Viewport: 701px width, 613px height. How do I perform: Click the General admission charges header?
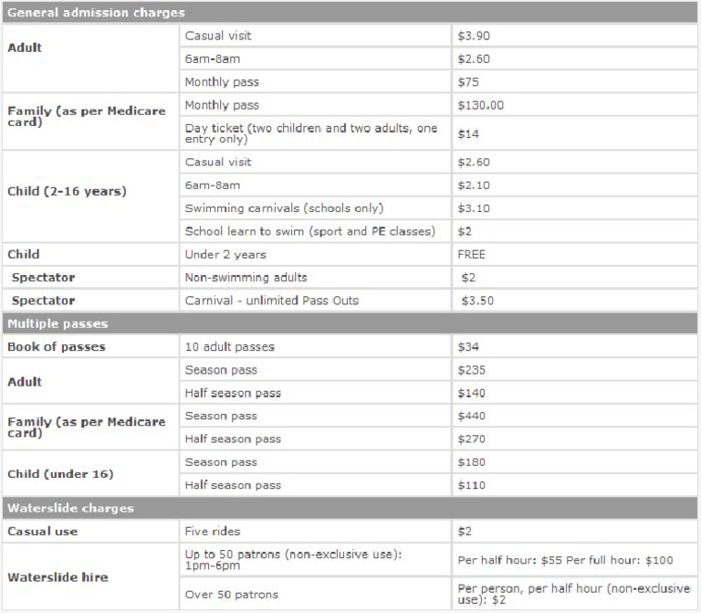[x=96, y=13]
